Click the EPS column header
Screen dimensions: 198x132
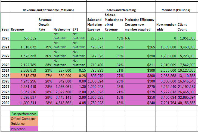coord(79,22)
